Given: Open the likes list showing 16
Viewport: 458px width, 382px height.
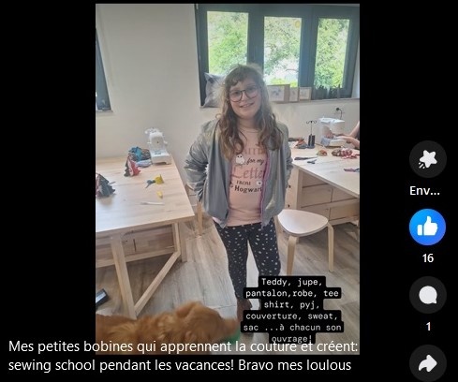Looking at the screenshot, I should coord(428,258).
